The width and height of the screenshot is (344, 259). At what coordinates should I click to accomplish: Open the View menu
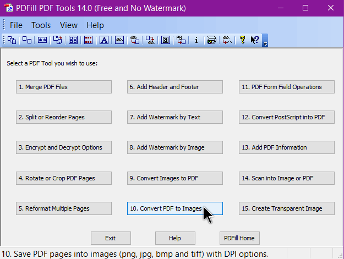pyautogui.click(x=69, y=25)
